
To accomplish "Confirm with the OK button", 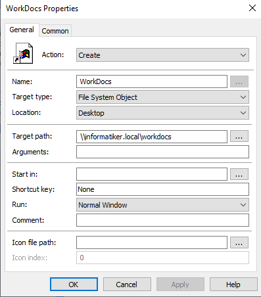I will tap(74, 285).
